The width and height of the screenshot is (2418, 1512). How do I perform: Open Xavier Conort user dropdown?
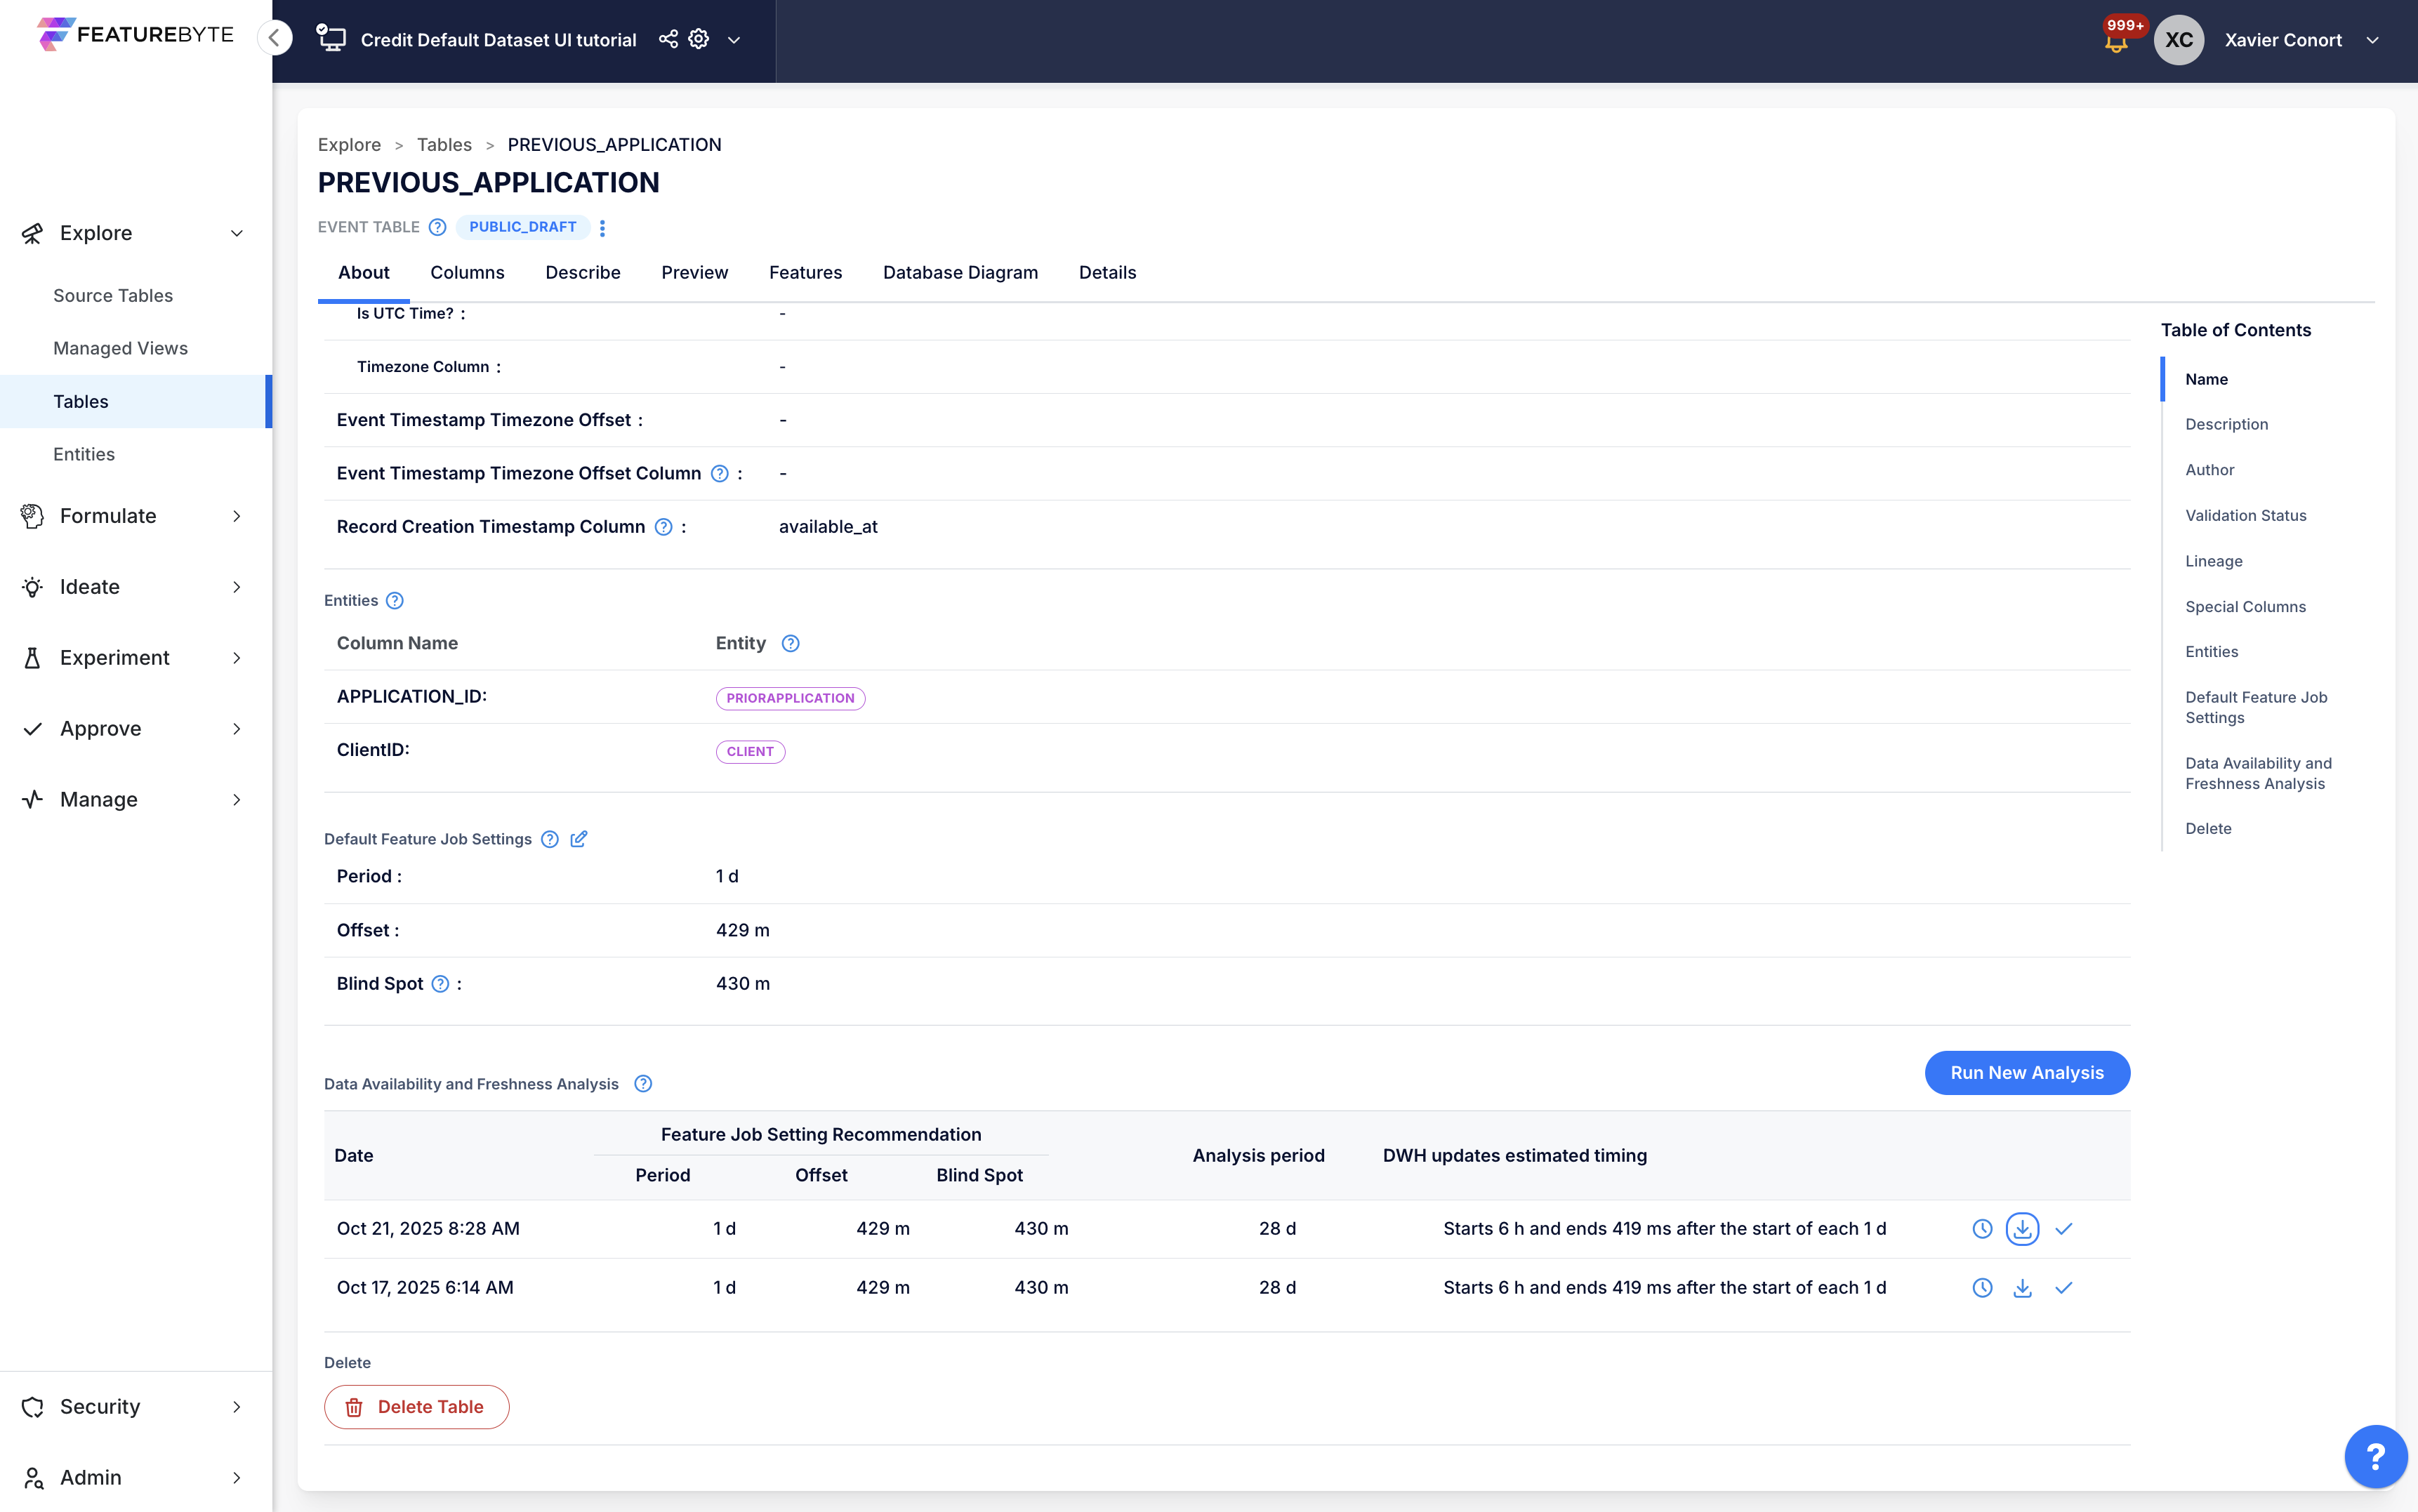[x=2373, y=40]
